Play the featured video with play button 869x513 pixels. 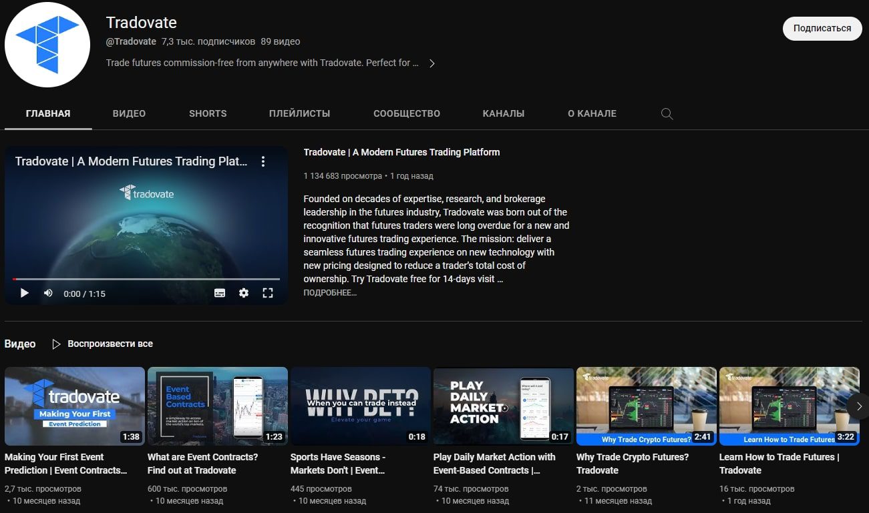24,293
